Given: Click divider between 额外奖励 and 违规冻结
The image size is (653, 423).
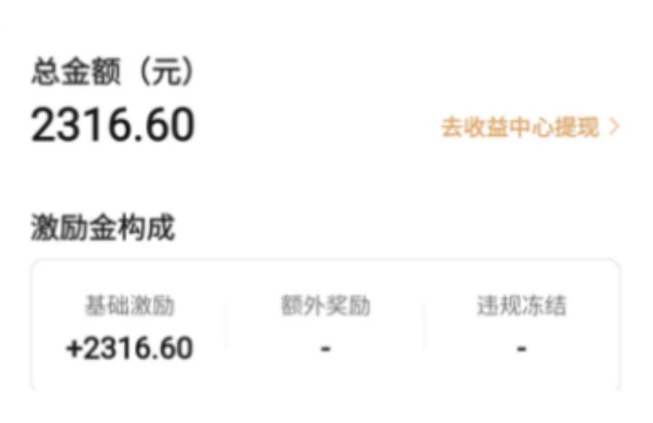Looking at the screenshot, I should (425, 326).
